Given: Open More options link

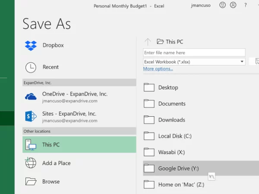Looking at the screenshot, I should tap(158, 69).
